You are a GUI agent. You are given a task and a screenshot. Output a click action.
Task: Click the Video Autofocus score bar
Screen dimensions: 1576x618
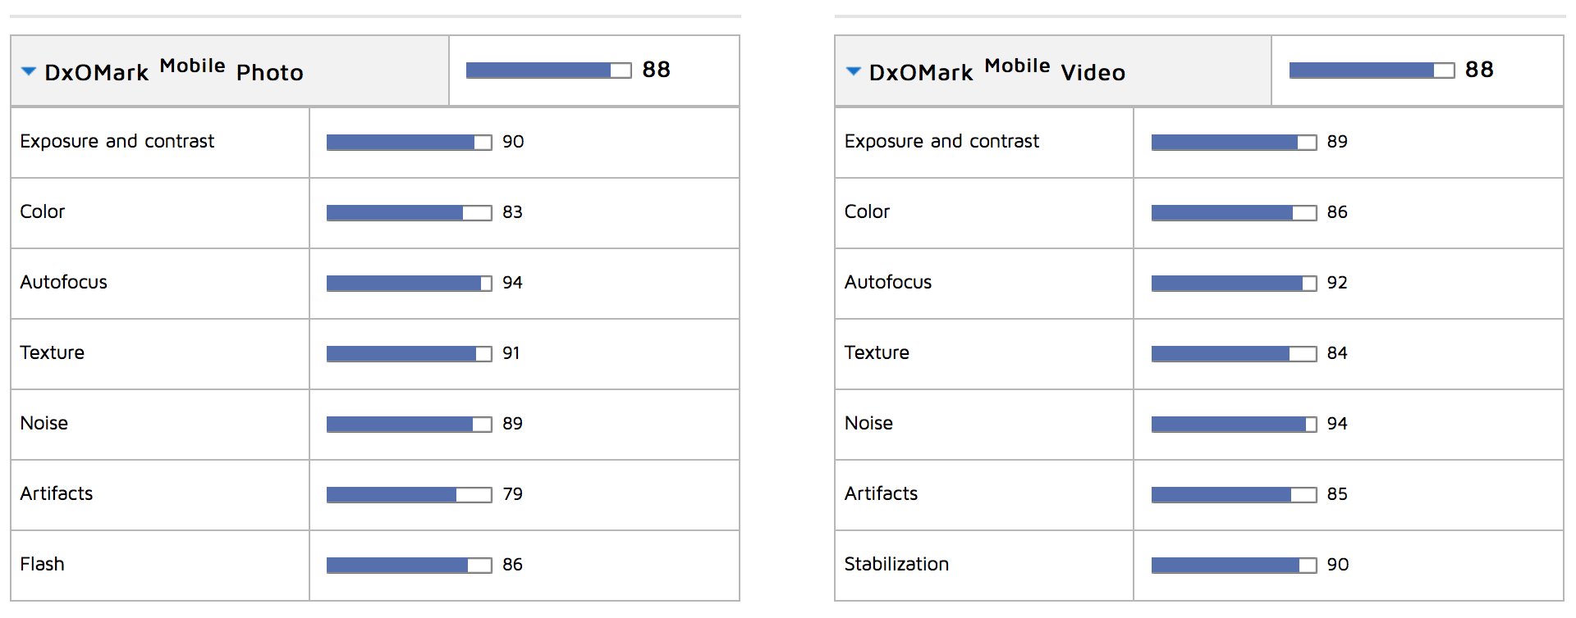(1233, 284)
